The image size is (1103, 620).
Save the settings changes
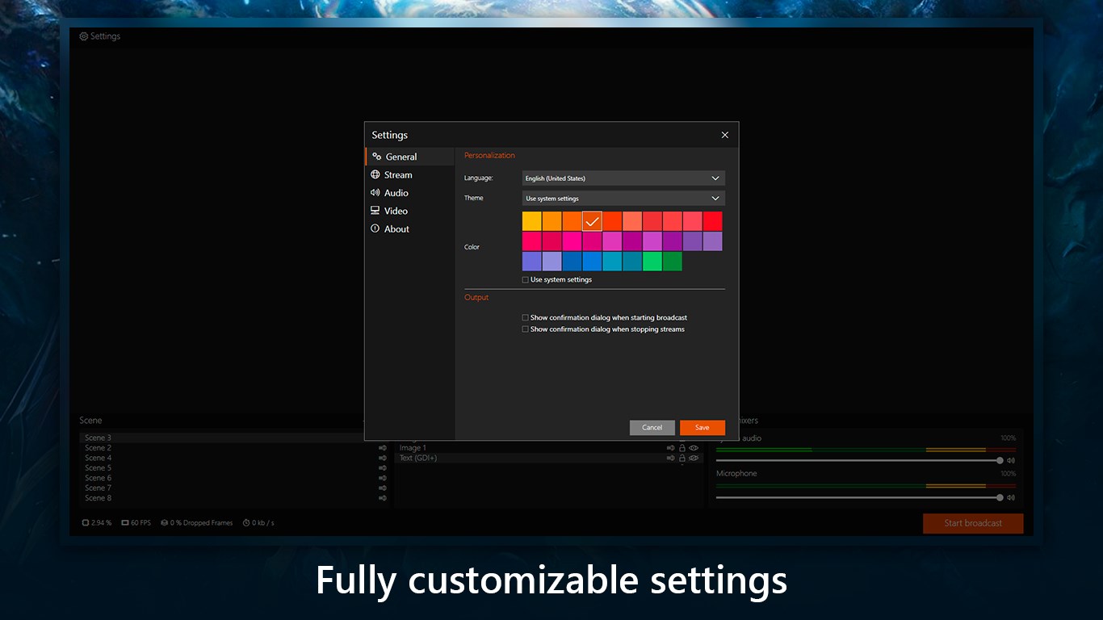point(702,428)
